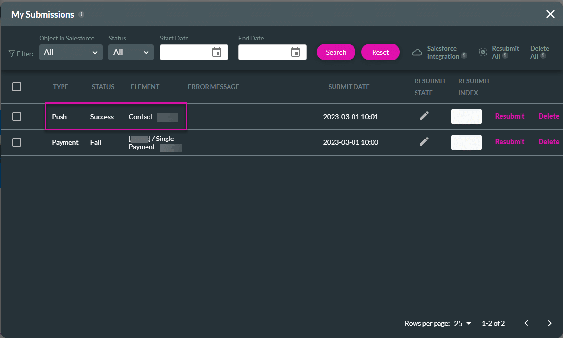Click the Salesforce Integration cloud icon
The width and height of the screenshot is (563, 338).
point(417,52)
